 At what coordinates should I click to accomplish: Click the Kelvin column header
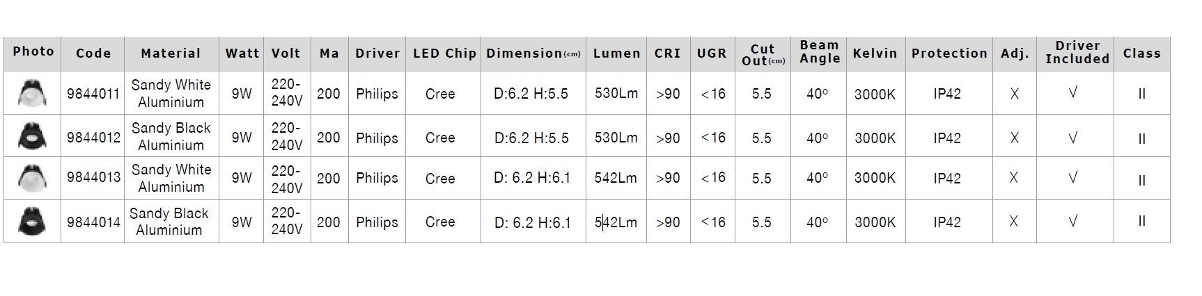click(x=875, y=54)
